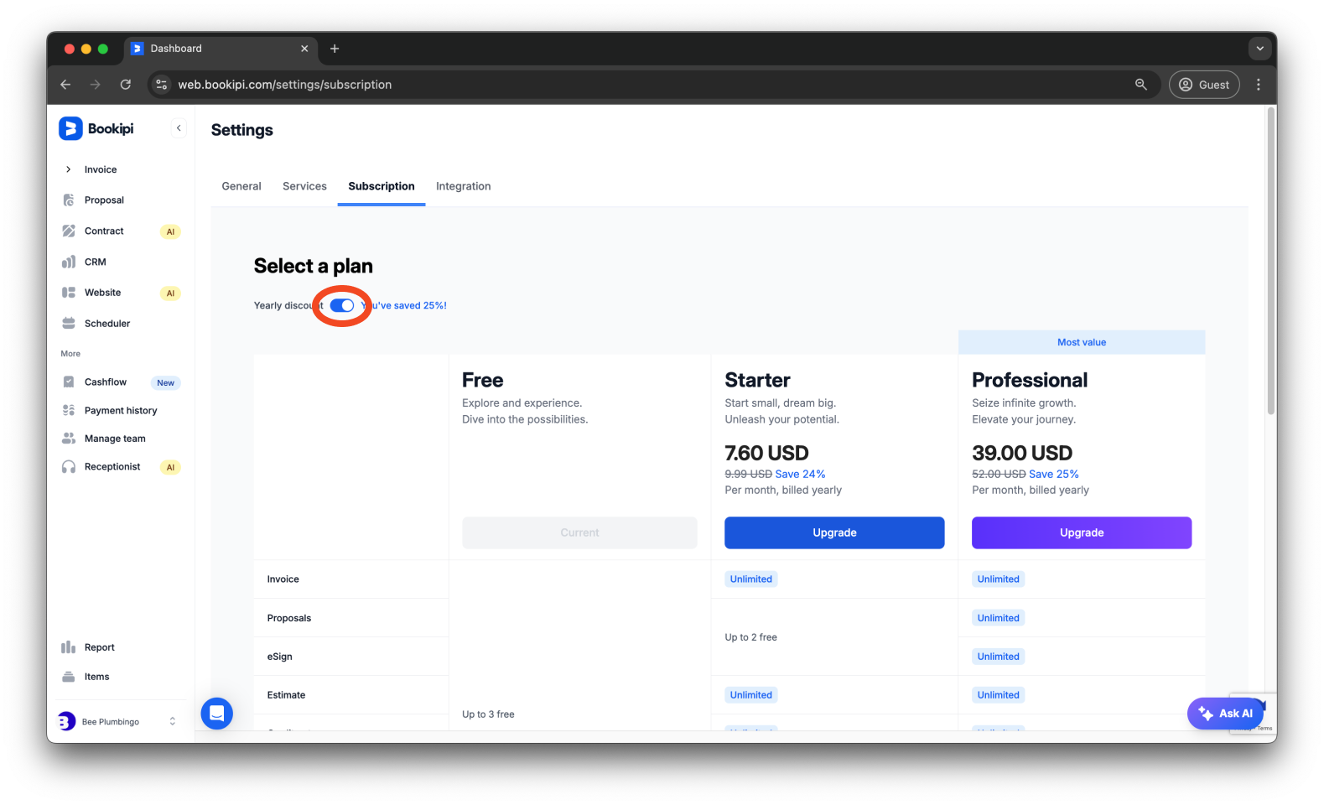Click the More section label in sidebar

pos(70,354)
